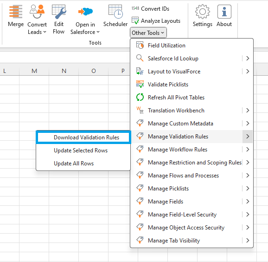Run Analyze Layouts tool
The image size is (268, 262).
156,21
